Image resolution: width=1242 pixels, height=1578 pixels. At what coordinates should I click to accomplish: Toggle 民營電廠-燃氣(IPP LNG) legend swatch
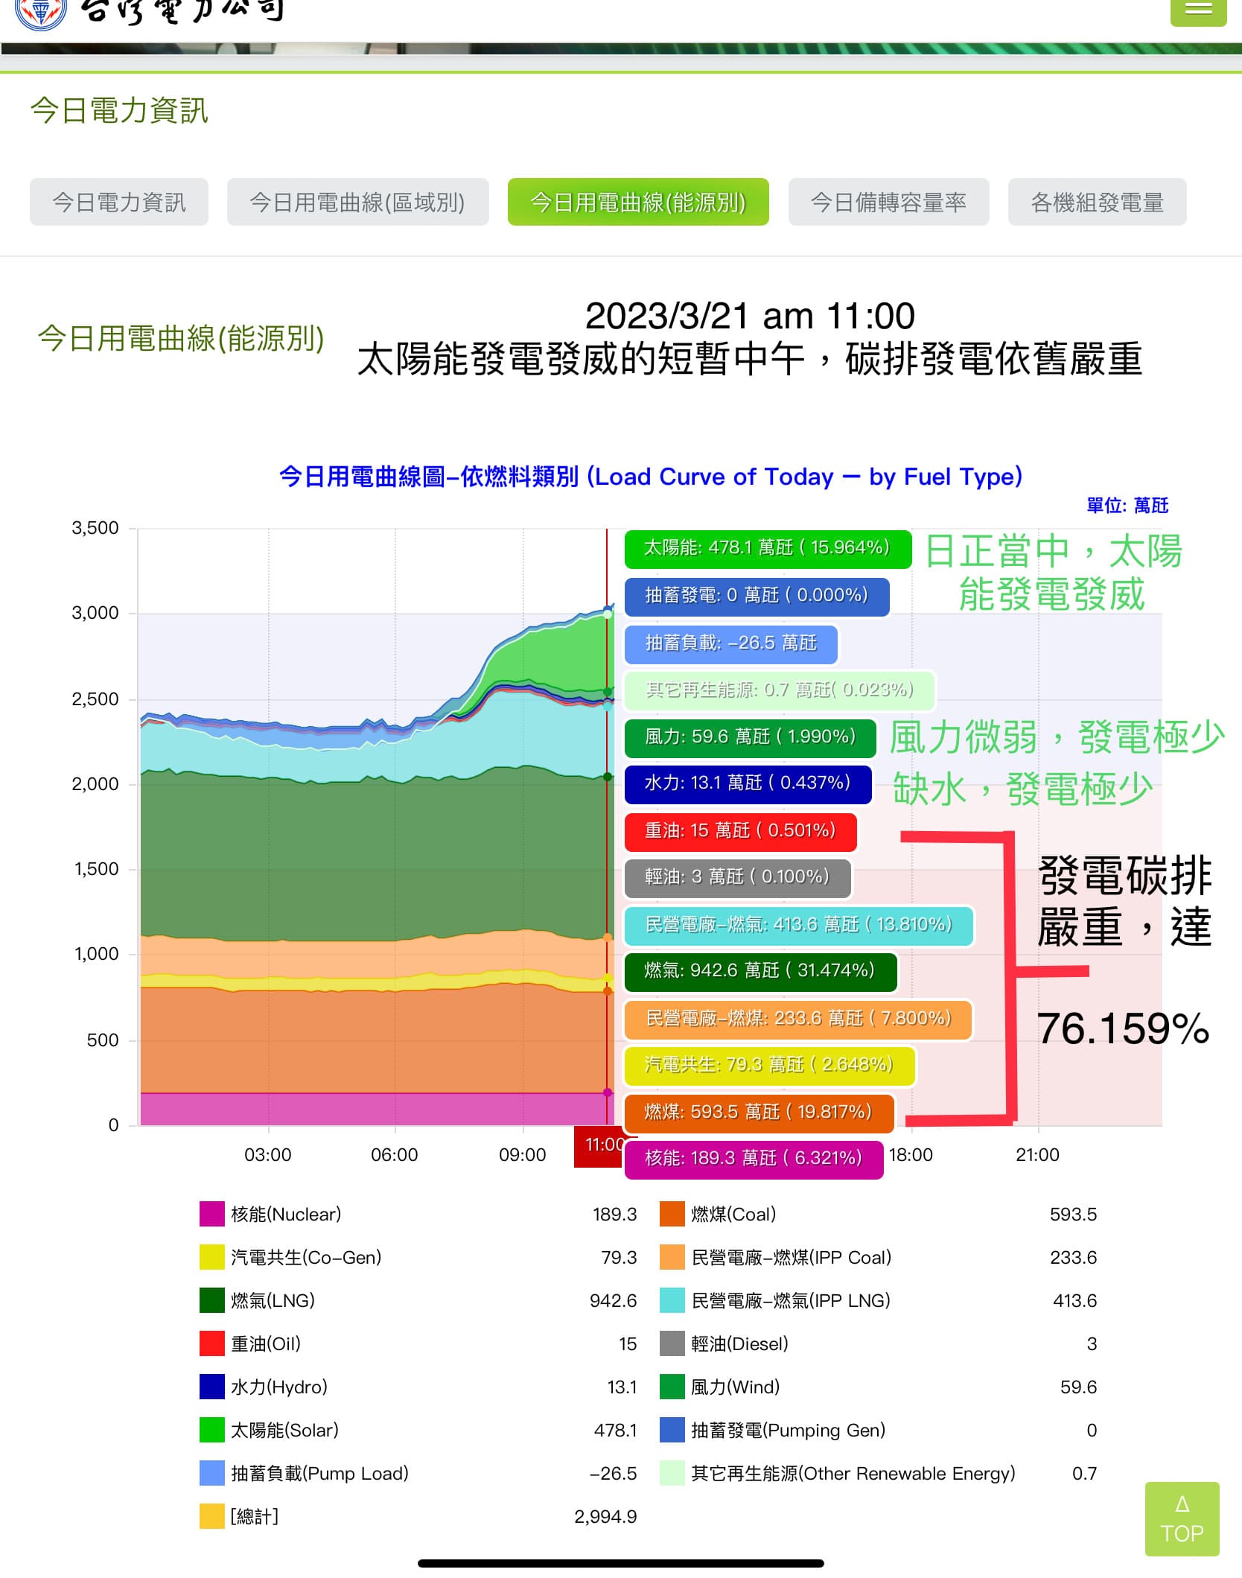672,1300
